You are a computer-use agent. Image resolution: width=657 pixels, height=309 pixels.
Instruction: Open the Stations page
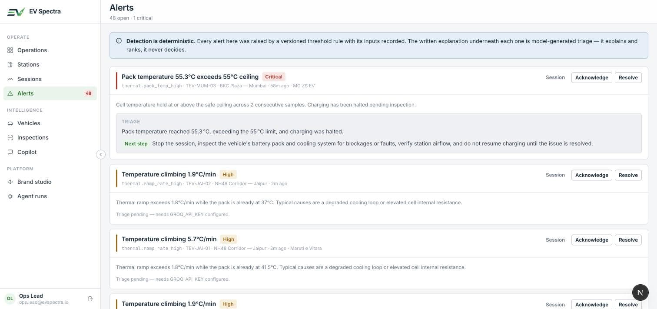point(50,64)
